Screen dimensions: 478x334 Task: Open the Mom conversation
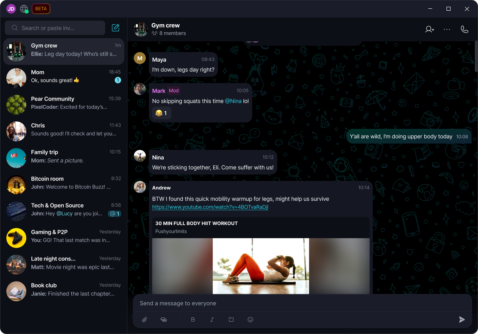64,78
